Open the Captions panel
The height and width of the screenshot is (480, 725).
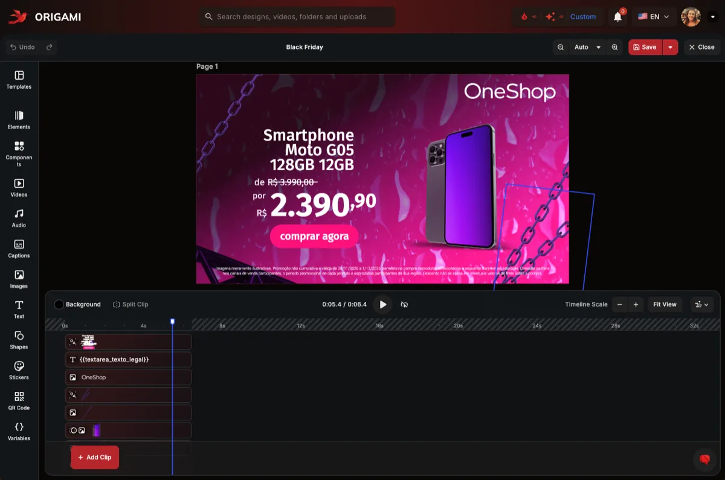tap(19, 249)
